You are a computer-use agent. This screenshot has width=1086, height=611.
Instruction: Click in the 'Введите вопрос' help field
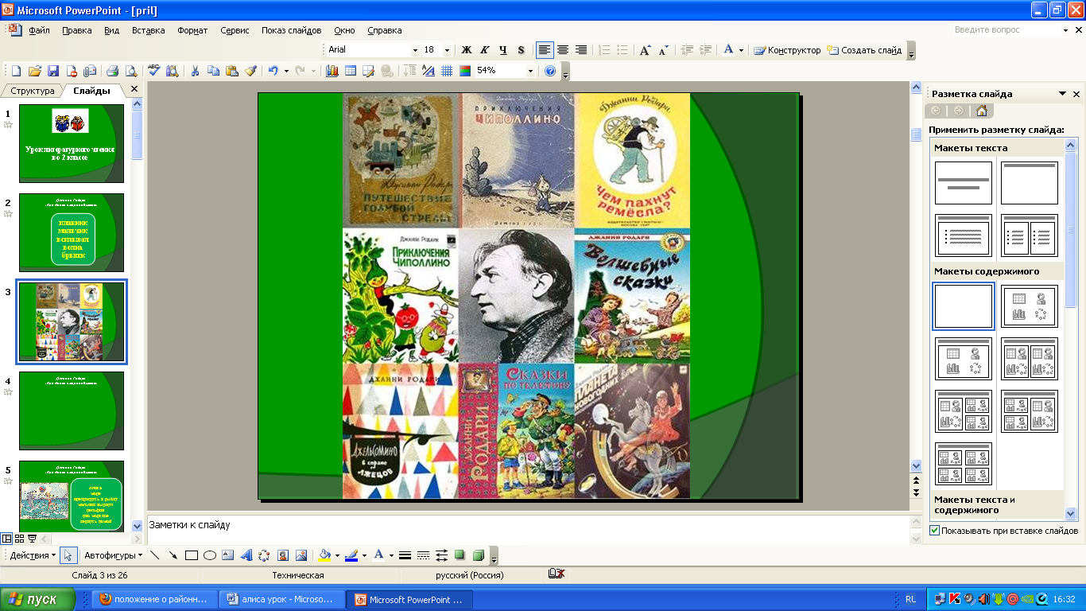1006,30
